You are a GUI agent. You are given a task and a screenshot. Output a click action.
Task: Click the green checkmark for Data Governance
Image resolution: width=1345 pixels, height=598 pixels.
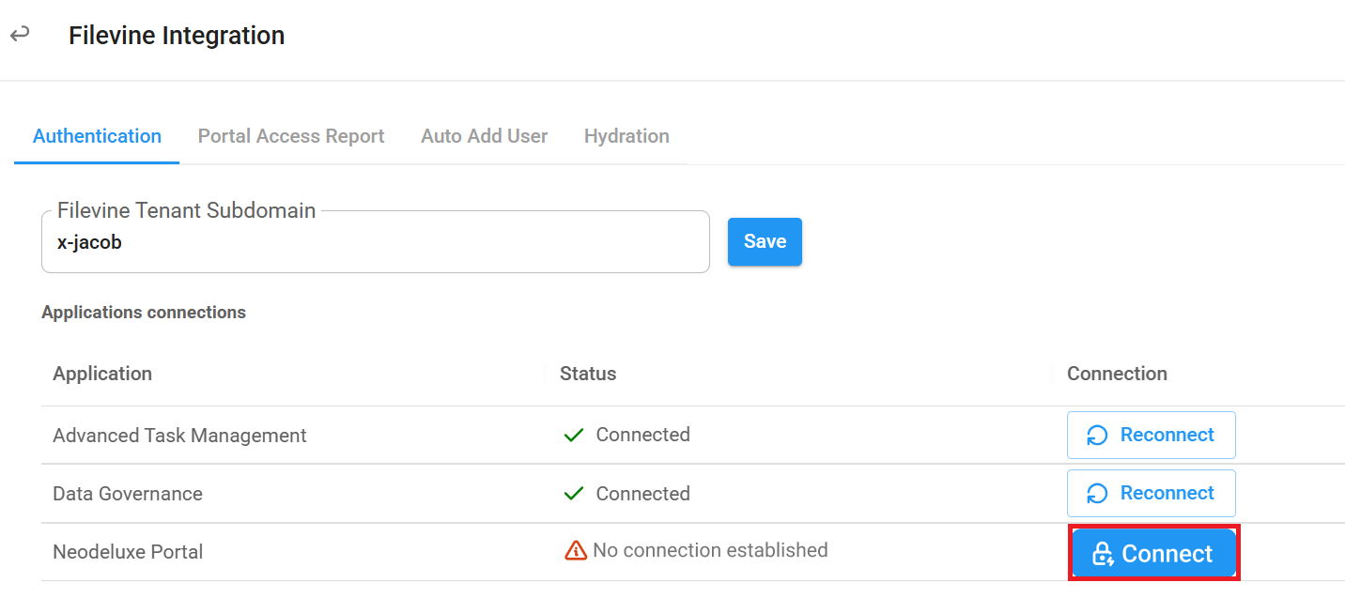pos(574,494)
